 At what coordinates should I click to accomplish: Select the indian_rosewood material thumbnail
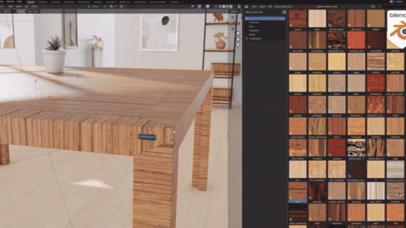[298, 212]
